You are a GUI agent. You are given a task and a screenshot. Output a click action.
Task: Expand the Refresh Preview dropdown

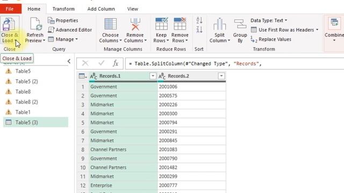coord(44,41)
